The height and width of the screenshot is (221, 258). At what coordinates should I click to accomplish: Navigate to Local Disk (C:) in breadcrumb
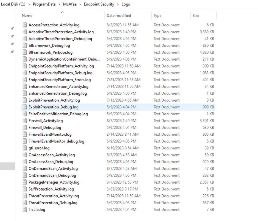(x=13, y=4)
